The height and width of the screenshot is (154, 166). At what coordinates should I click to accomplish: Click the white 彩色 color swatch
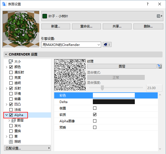pos(114,95)
